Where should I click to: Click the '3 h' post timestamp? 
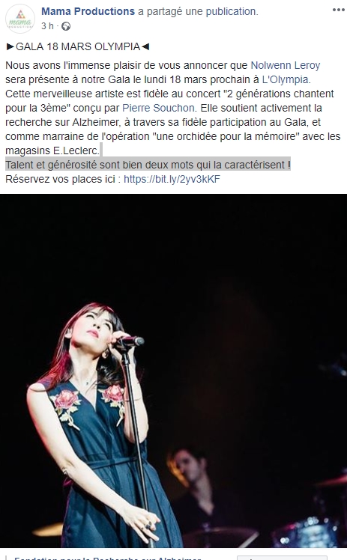[x=47, y=26]
